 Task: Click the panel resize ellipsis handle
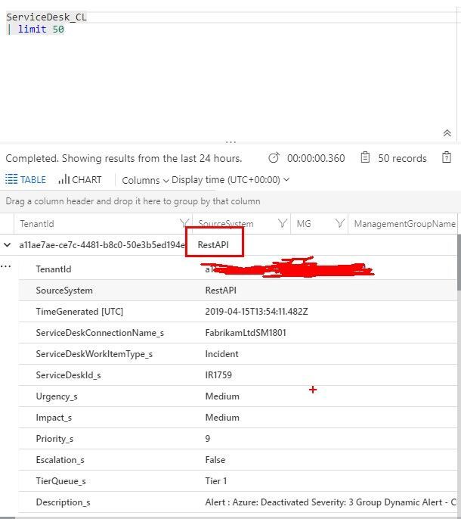coord(230,142)
